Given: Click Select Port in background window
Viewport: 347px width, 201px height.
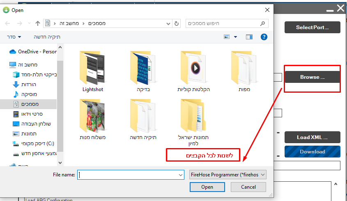Looking at the screenshot, I should pyautogui.click(x=312, y=27).
